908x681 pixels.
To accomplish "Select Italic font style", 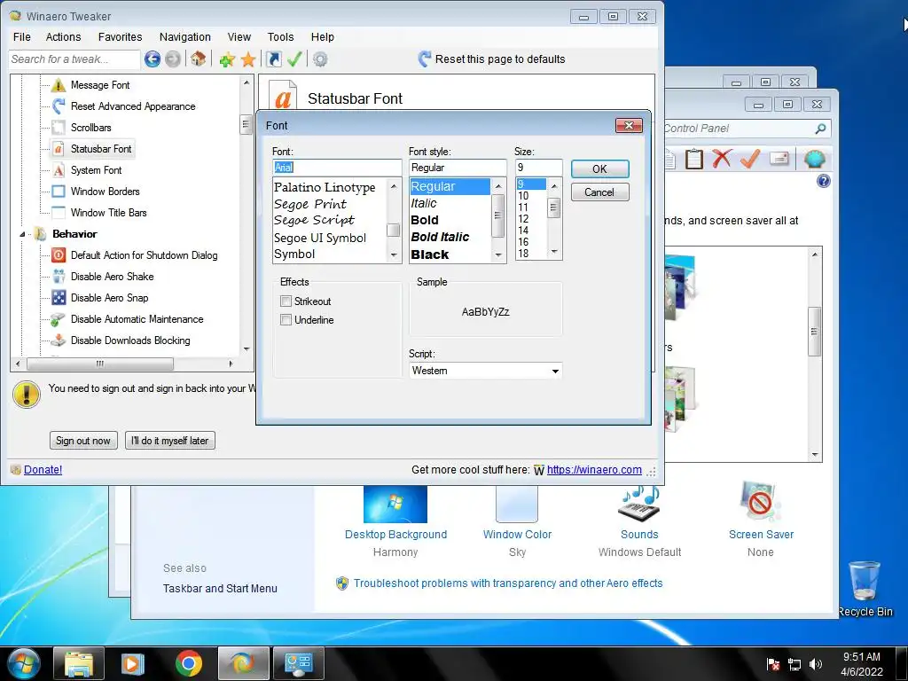I will (x=424, y=203).
